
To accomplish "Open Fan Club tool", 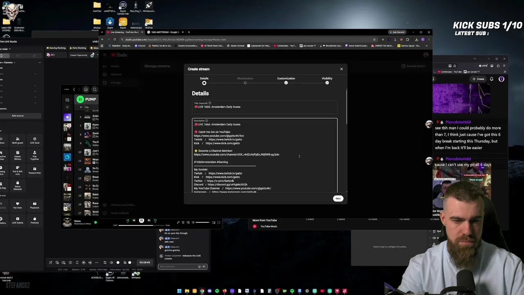I will coord(18,205).
